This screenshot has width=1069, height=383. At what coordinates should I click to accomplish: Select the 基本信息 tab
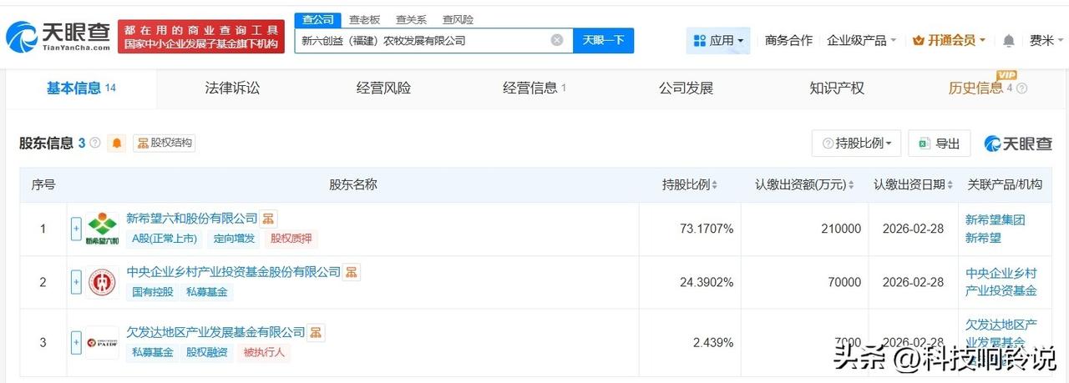click(x=81, y=88)
